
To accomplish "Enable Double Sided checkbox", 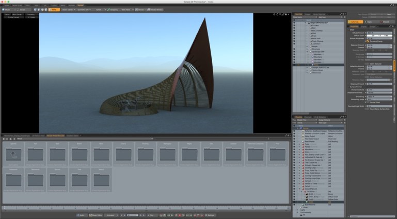I will click(367, 102).
